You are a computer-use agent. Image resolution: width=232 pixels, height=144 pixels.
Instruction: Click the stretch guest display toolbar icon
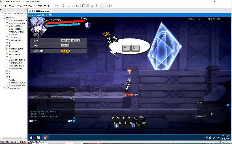(x=108, y=6)
